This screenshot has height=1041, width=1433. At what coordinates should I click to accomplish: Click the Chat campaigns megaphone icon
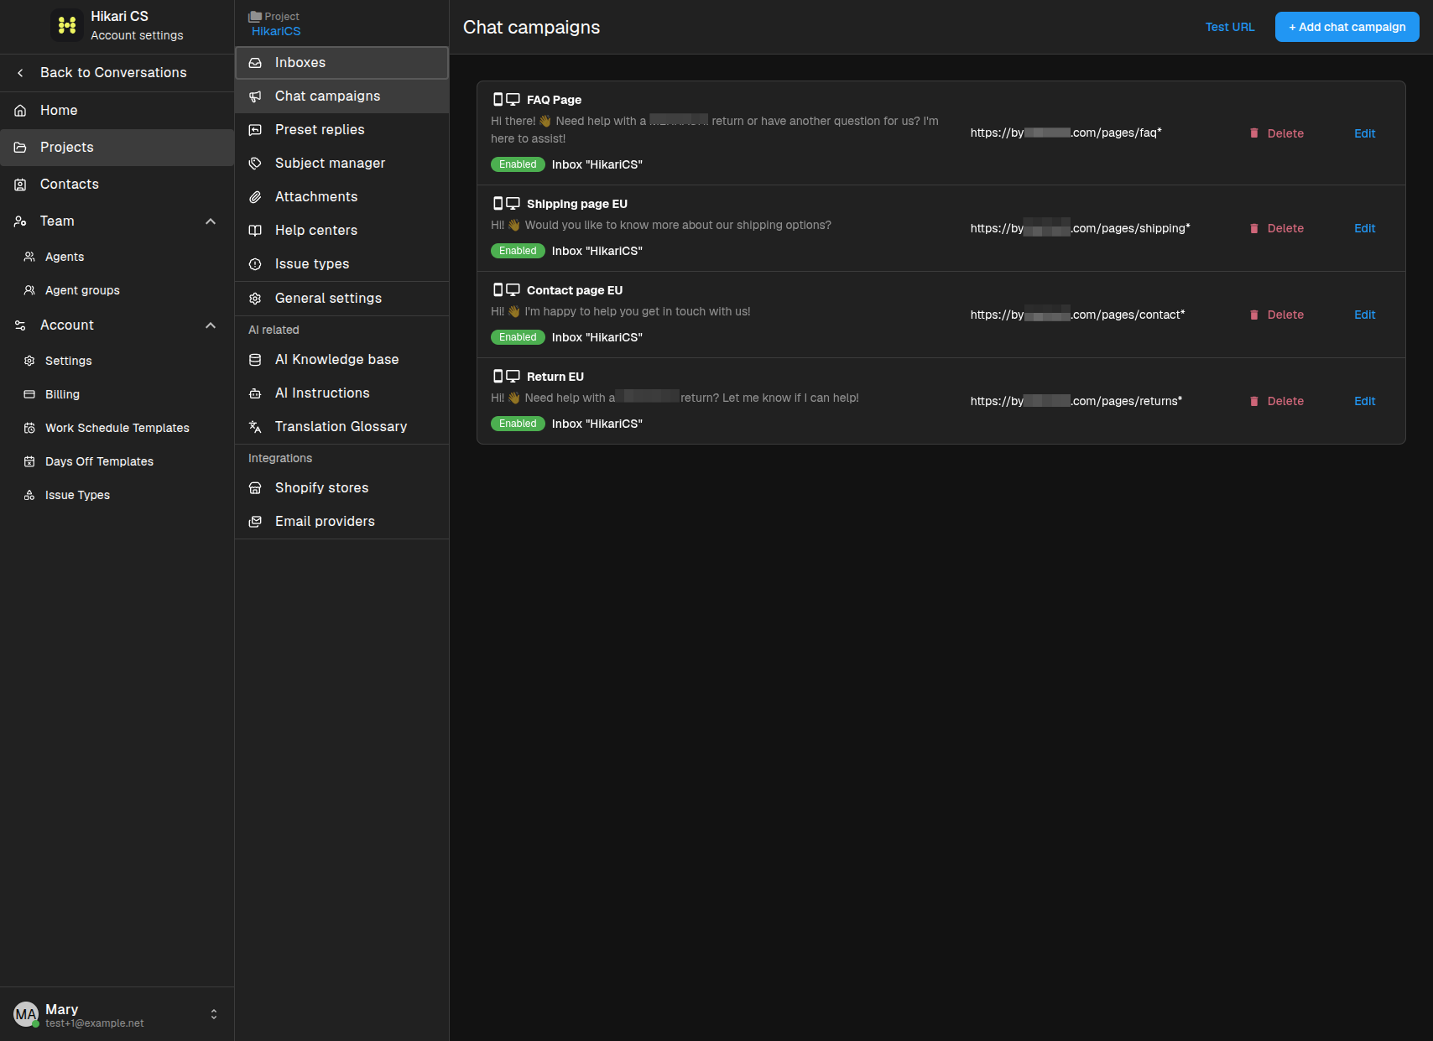(x=255, y=96)
